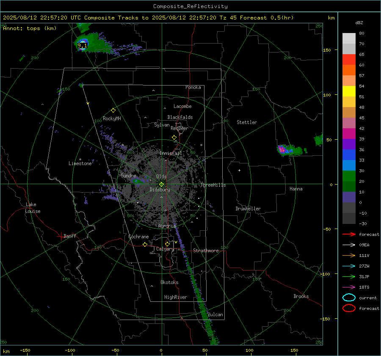Click the green 31JP arrow legend icon
This screenshot has width=381, height=356.
349,276
